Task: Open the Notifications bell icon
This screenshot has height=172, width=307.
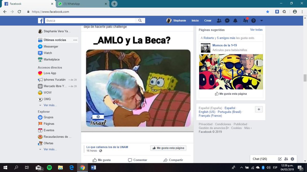Action: tap(235, 21)
